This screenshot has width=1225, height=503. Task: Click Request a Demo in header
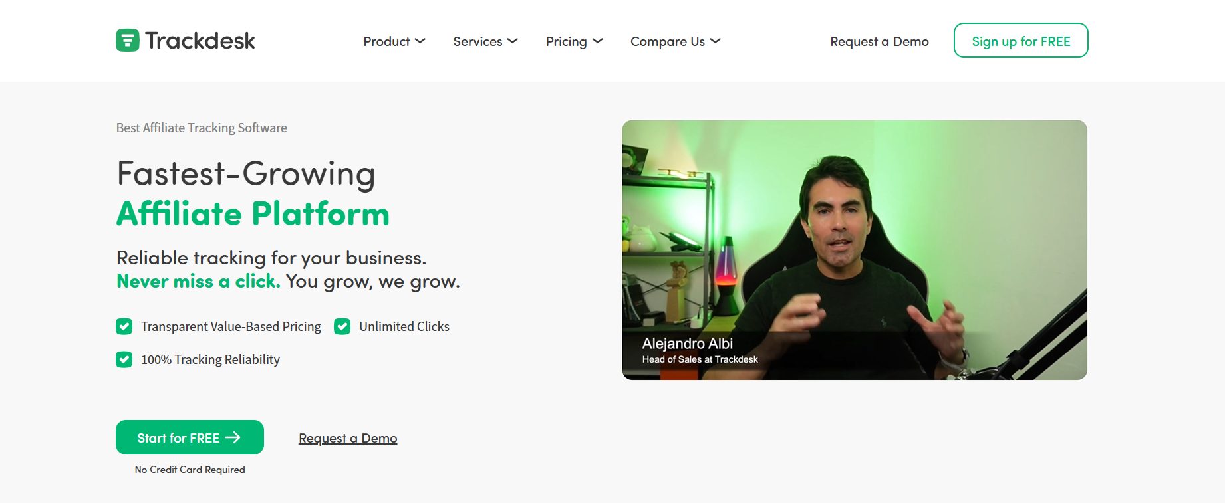pos(879,41)
